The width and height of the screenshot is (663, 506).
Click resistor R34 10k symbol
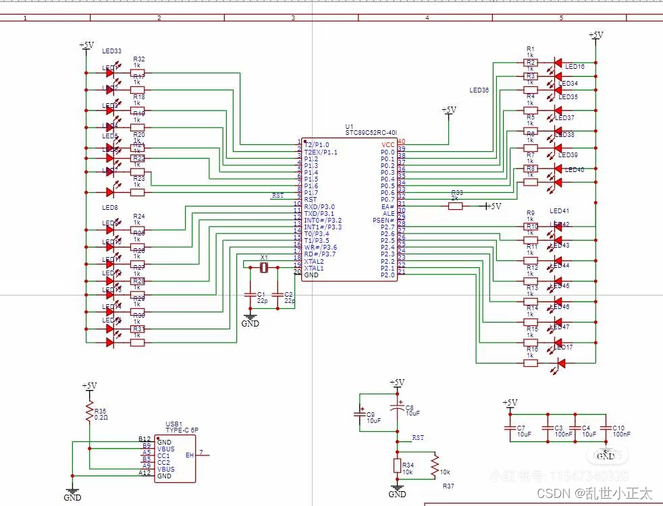point(398,466)
